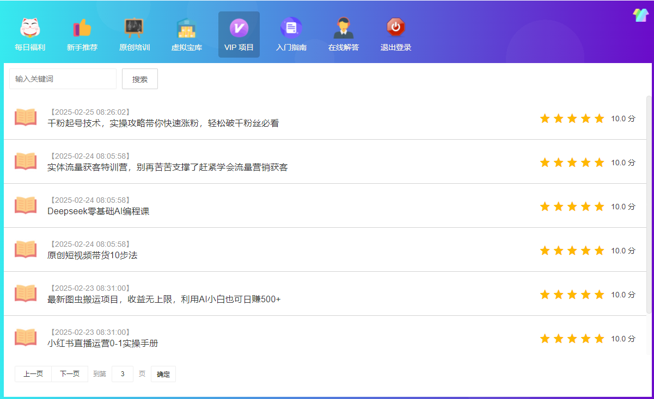654x399 pixels.
Task: Click the 10.0 分 score of 小红书直播运营
Action: [x=623, y=339]
